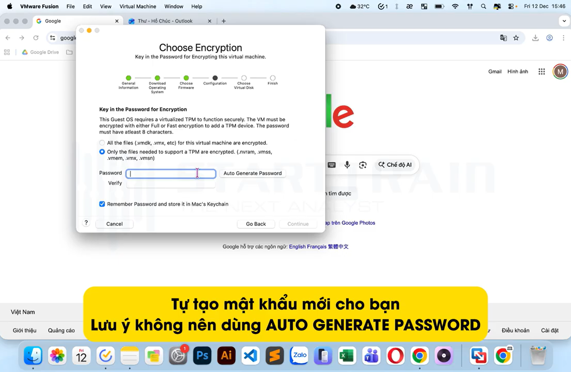
Task: Select the Google Lens search-by-image icon
Action: coord(363,165)
